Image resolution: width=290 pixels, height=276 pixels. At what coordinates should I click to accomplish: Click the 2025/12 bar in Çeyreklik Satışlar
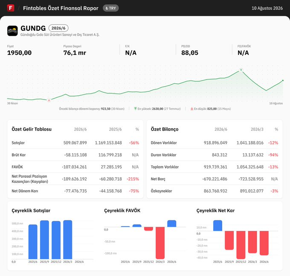point(56,240)
